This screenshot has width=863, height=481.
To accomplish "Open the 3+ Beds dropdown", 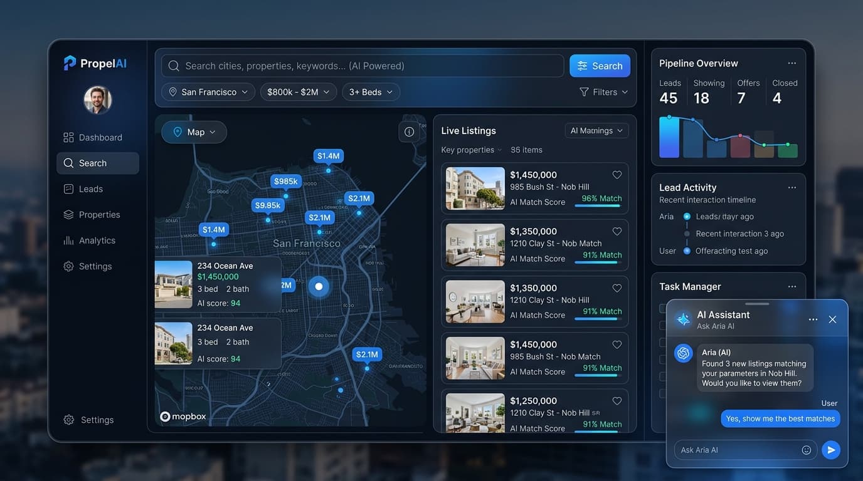I will pyautogui.click(x=371, y=92).
